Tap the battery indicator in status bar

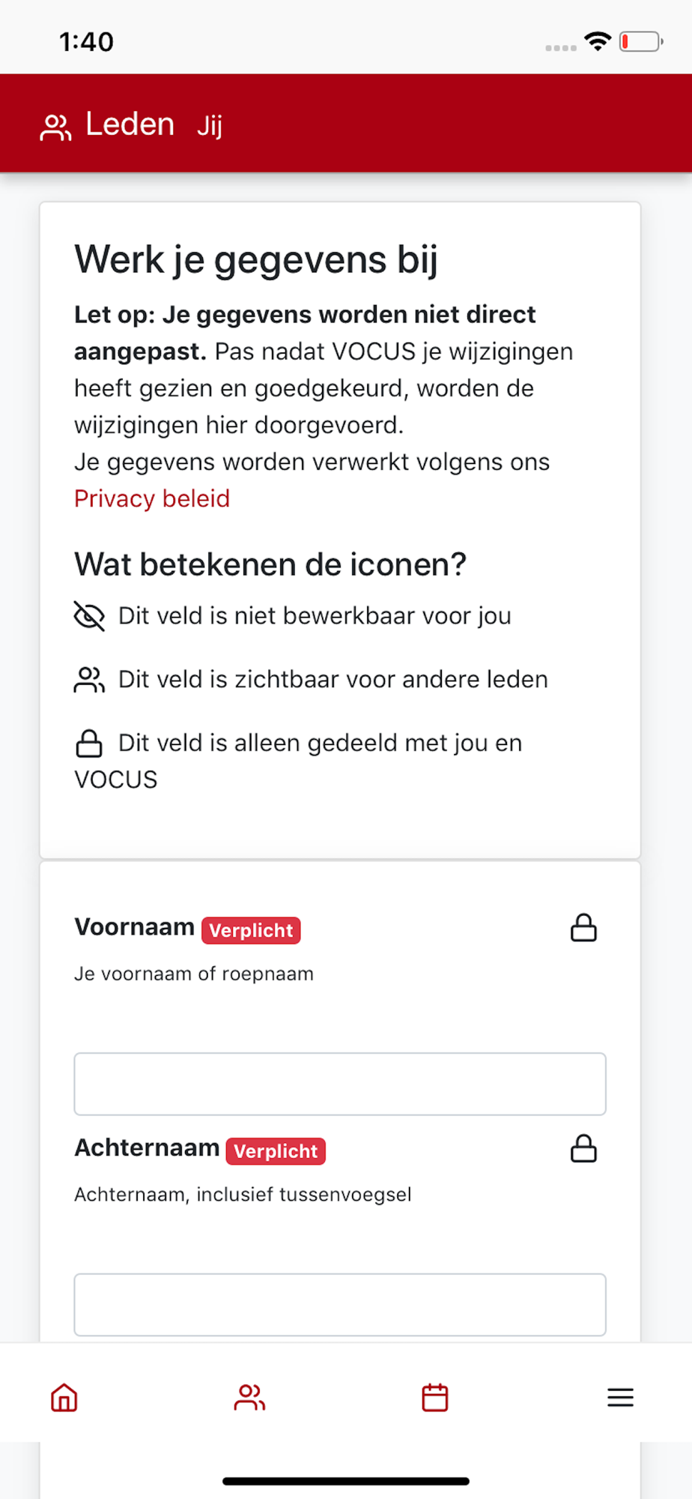click(x=641, y=41)
